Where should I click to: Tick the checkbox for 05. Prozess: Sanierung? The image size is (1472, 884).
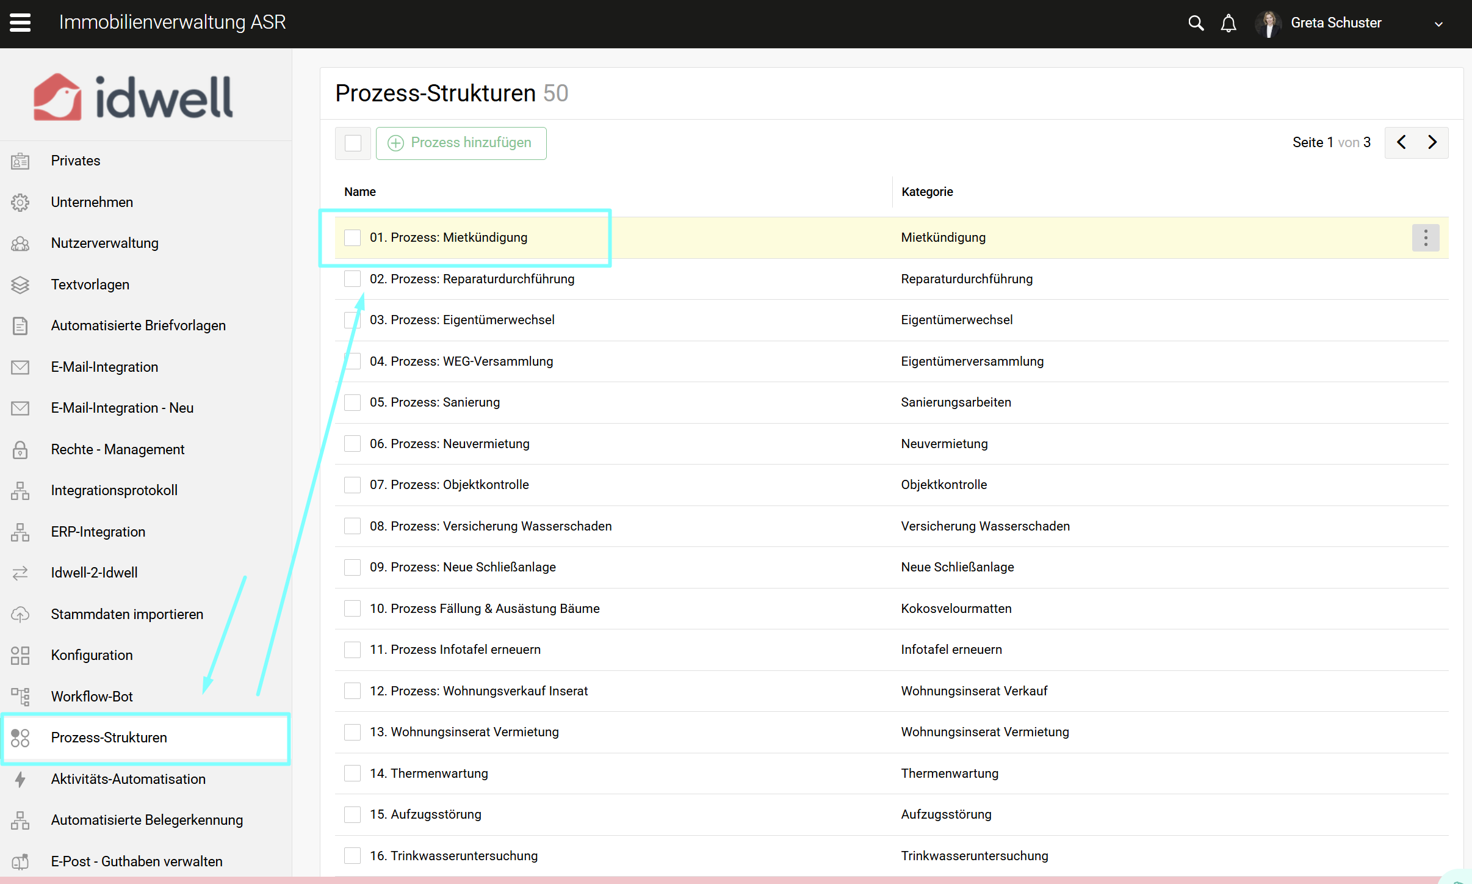tap(352, 402)
